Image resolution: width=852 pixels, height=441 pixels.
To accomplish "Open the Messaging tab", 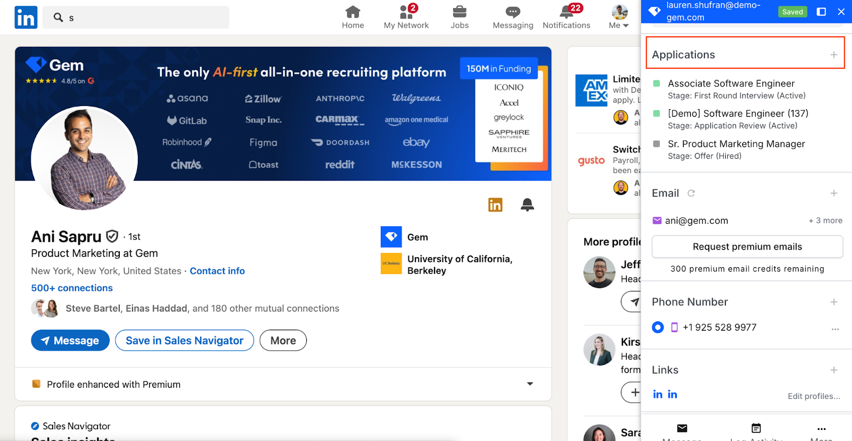I will 513,17.
